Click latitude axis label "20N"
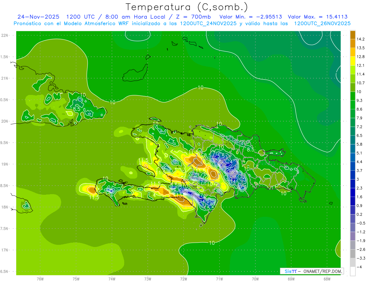Image resolution: width=367 pixels, height=283 pixels. click(x=4, y=121)
